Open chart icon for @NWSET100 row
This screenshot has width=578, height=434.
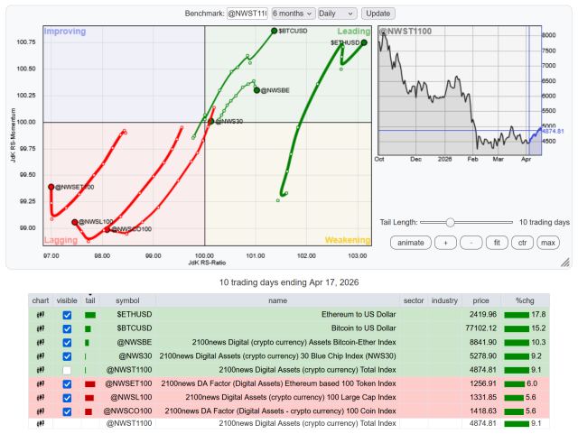[x=41, y=383]
